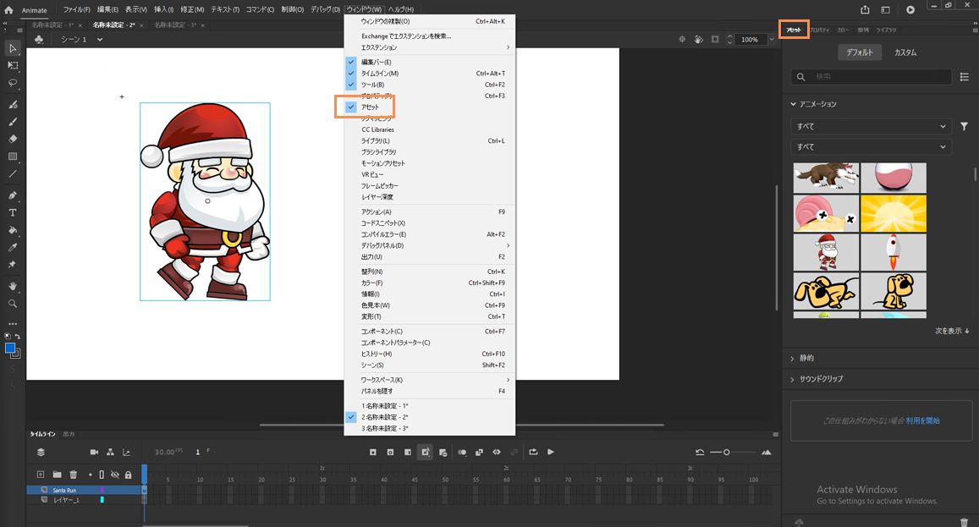Screen dimensions: 979x527
Task: Click the New Folder icon in timeline
Action: (x=57, y=475)
